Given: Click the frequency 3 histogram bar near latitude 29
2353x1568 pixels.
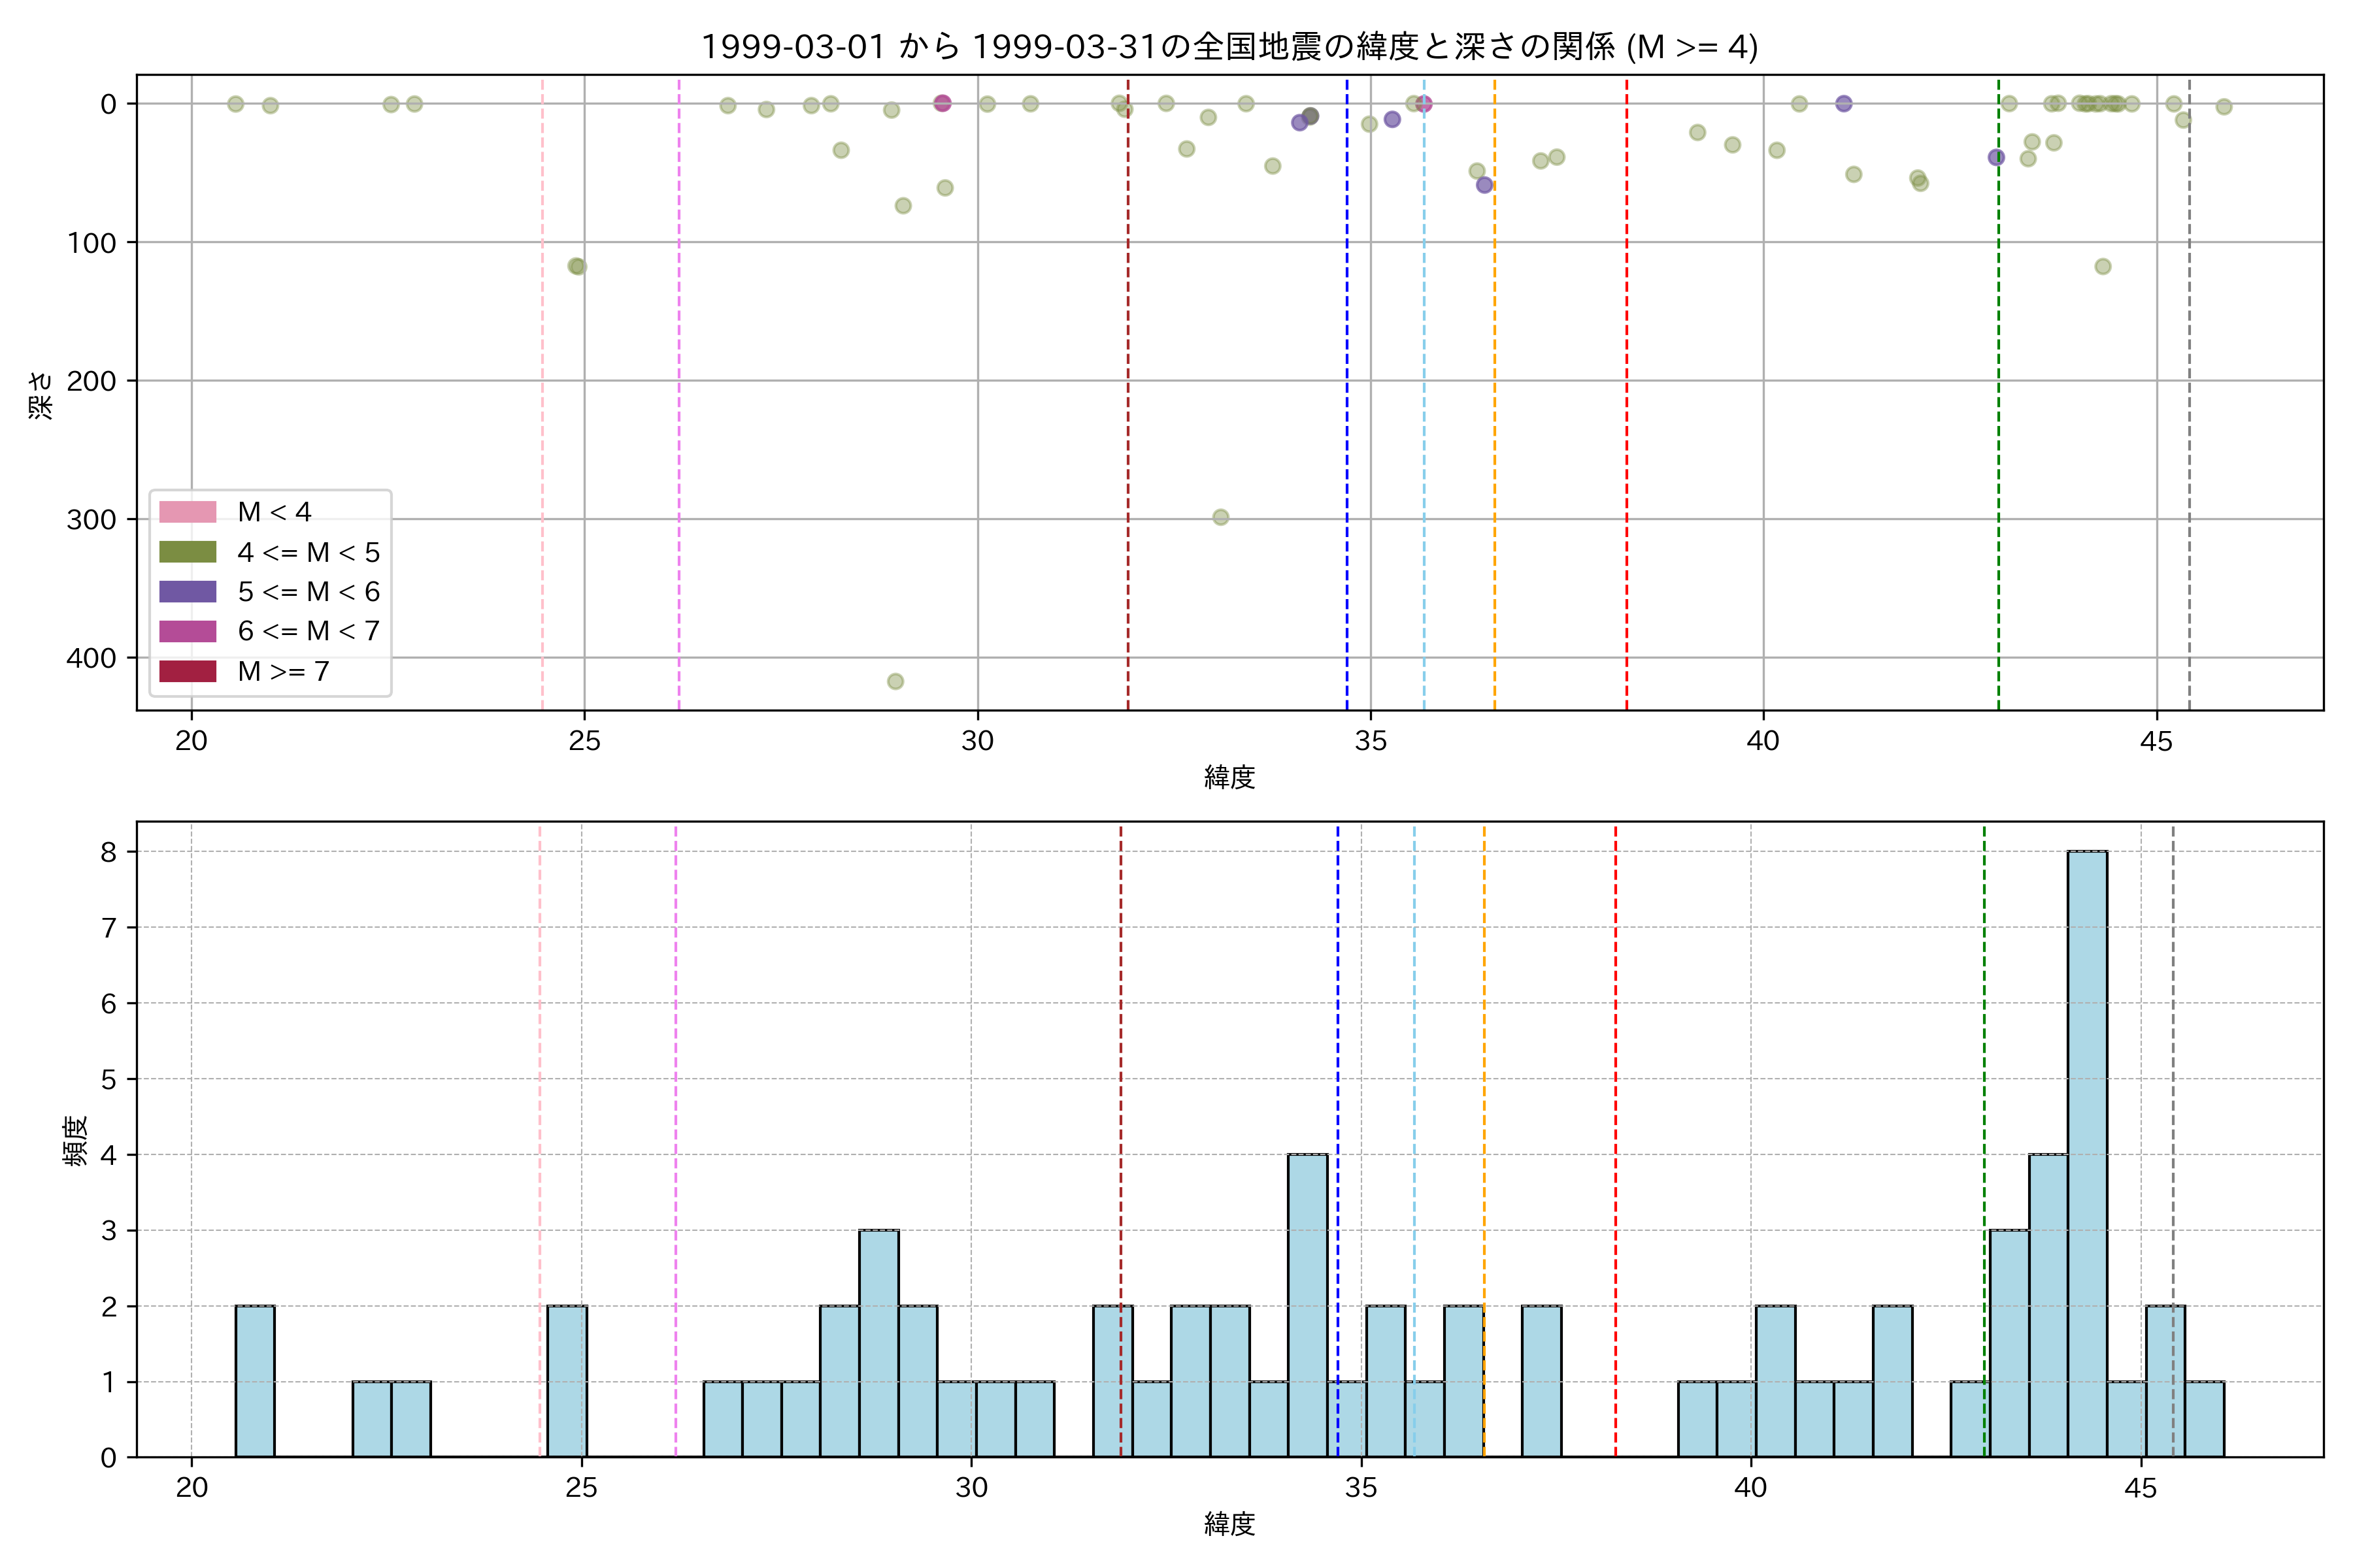Looking at the screenshot, I should [x=878, y=1343].
